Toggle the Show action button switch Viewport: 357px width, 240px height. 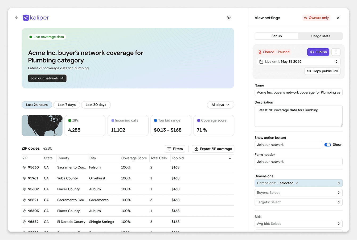tap(327, 144)
